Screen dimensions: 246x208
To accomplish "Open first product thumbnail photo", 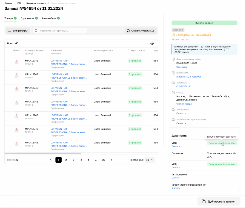I will pyautogui.click(x=16, y=62).
